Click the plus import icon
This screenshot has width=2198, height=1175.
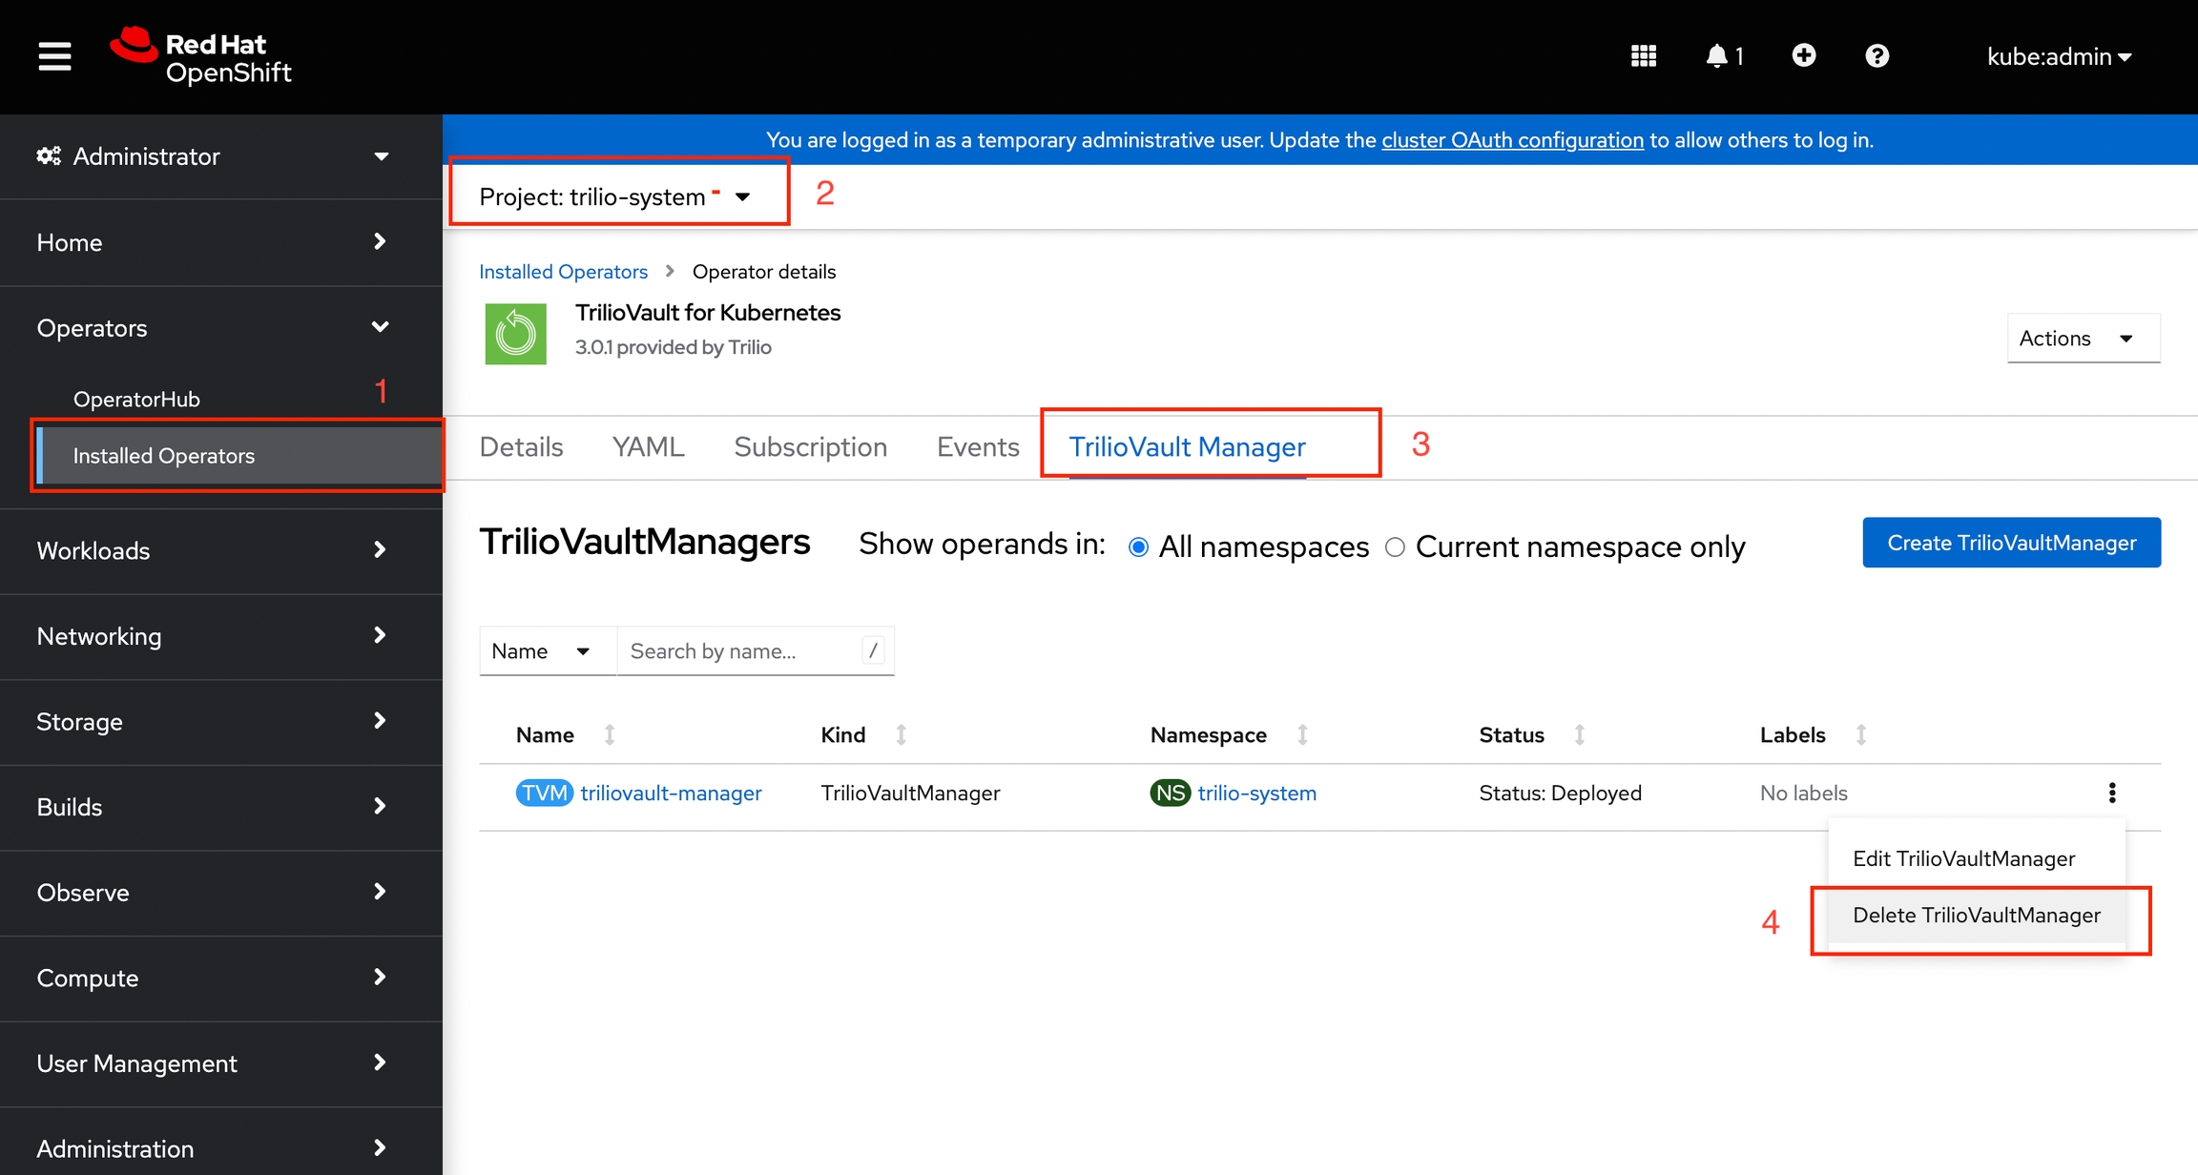point(1803,56)
